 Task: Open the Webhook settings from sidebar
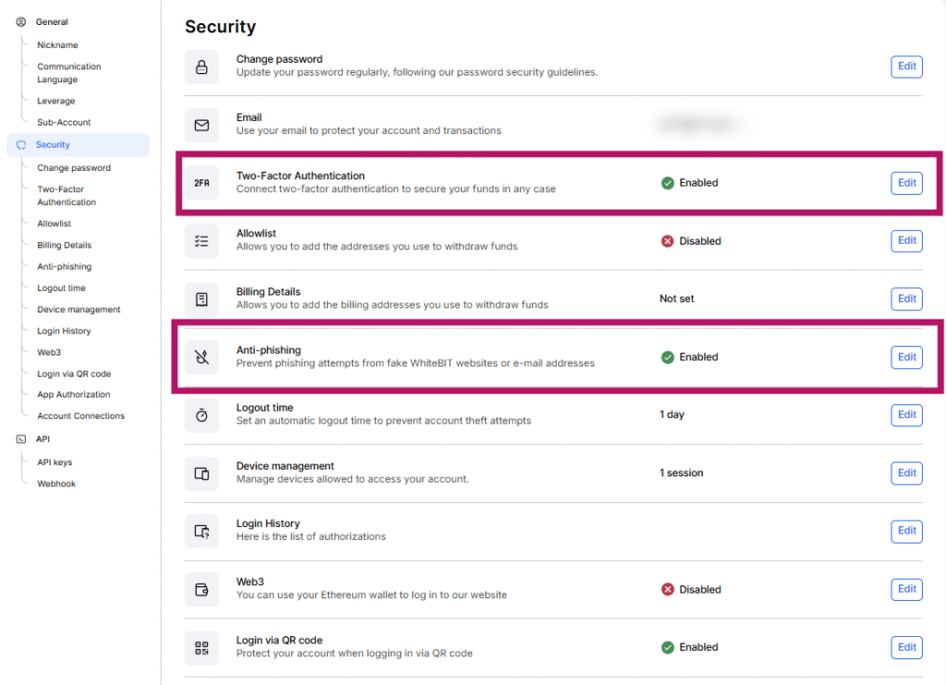tap(56, 483)
